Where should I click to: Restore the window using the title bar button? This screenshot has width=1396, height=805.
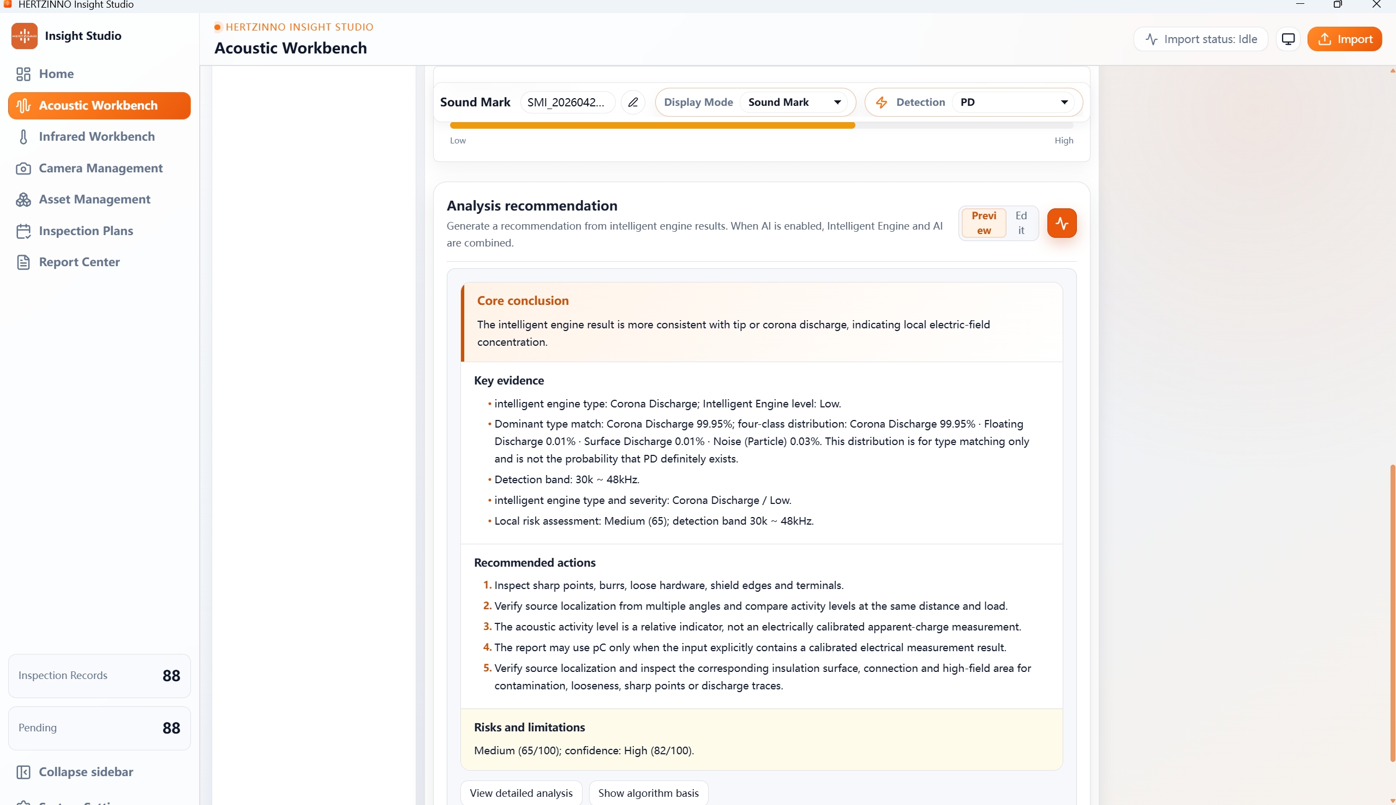pos(1338,4)
